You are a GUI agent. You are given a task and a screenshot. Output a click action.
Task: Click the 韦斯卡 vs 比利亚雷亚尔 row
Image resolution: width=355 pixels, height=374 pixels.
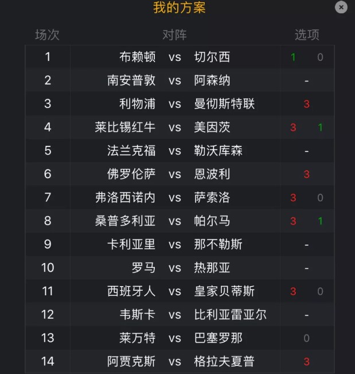[x=180, y=315]
